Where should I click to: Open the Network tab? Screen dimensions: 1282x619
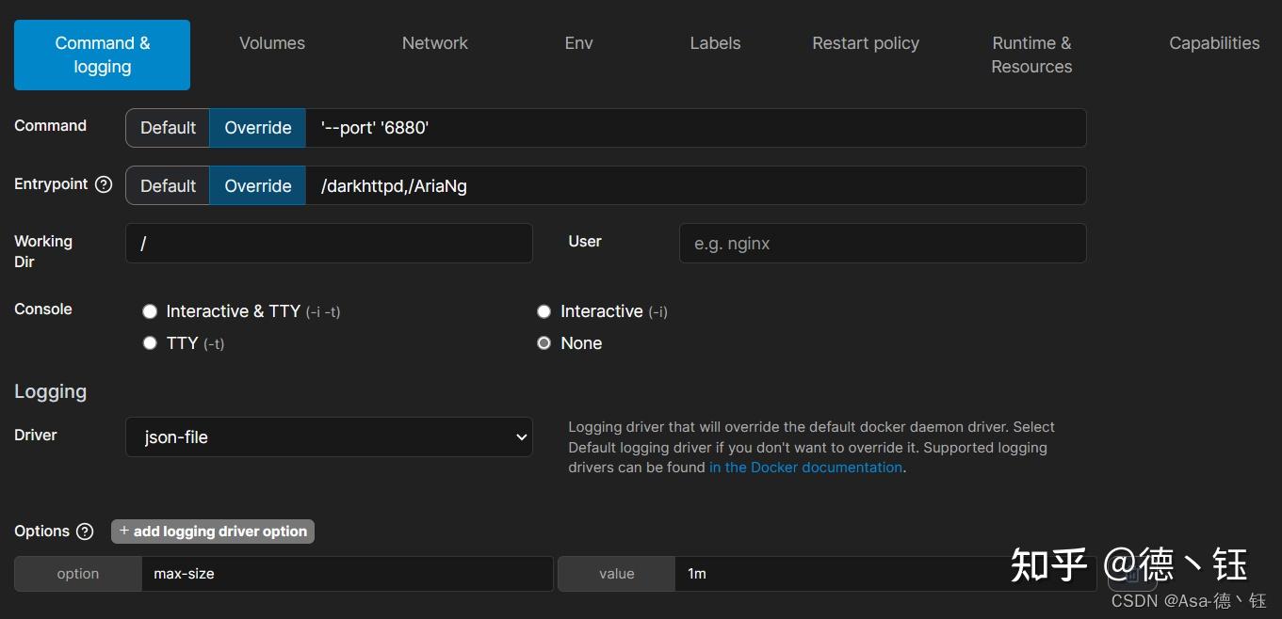point(434,43)
